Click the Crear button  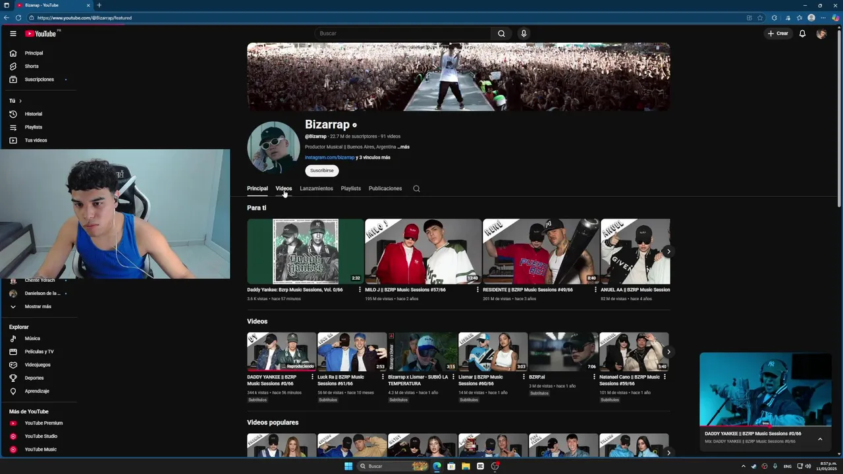pos(778,34)
